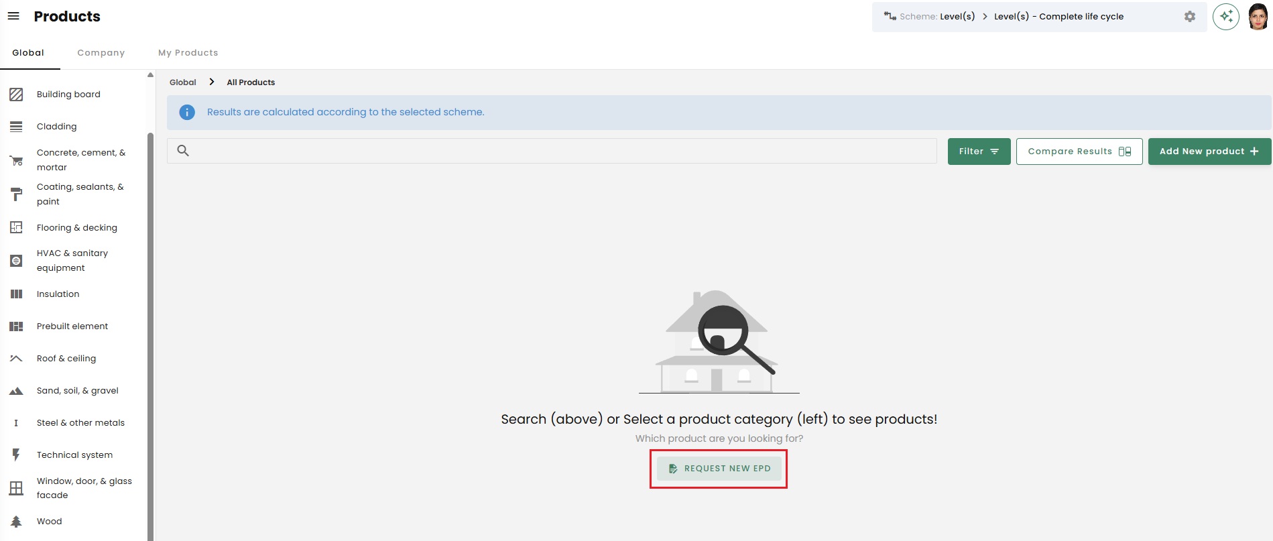Switch to the My Products tab
Image resolution: width=1273 pixels, height=541 pixels.
coord(188,53)
